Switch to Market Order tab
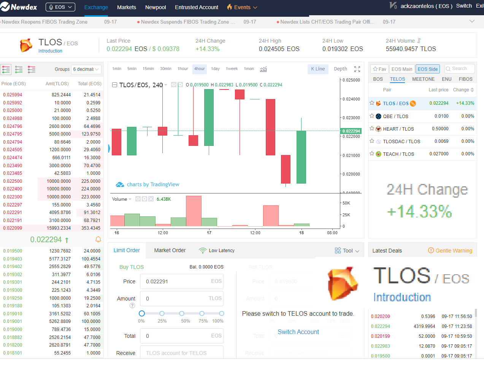484x366 pixels. [170, 250]
